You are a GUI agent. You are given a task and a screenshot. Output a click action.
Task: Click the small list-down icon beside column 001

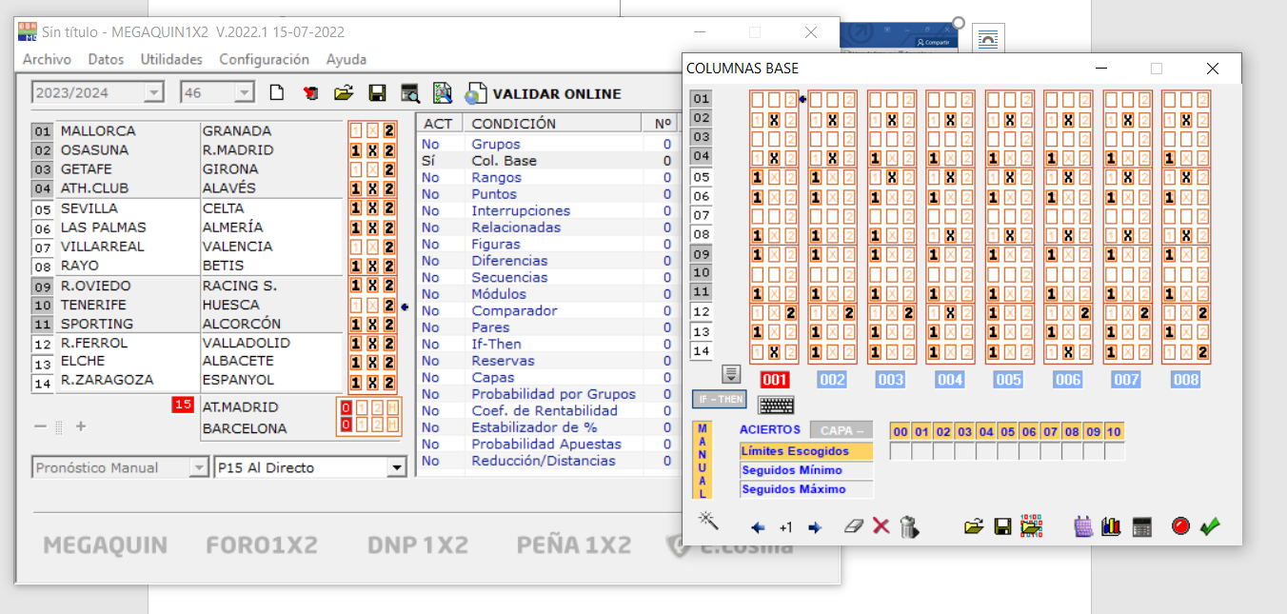[x=731, y=372]
